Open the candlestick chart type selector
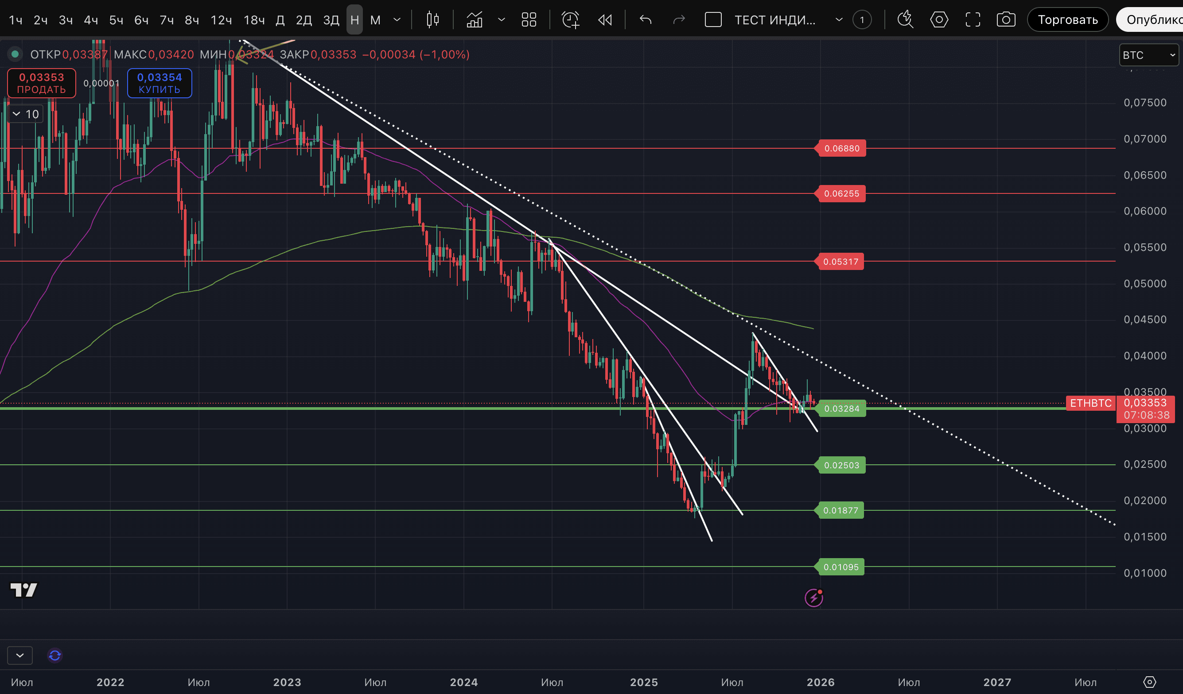This screenshot has height=694, width=1183. 432,19
